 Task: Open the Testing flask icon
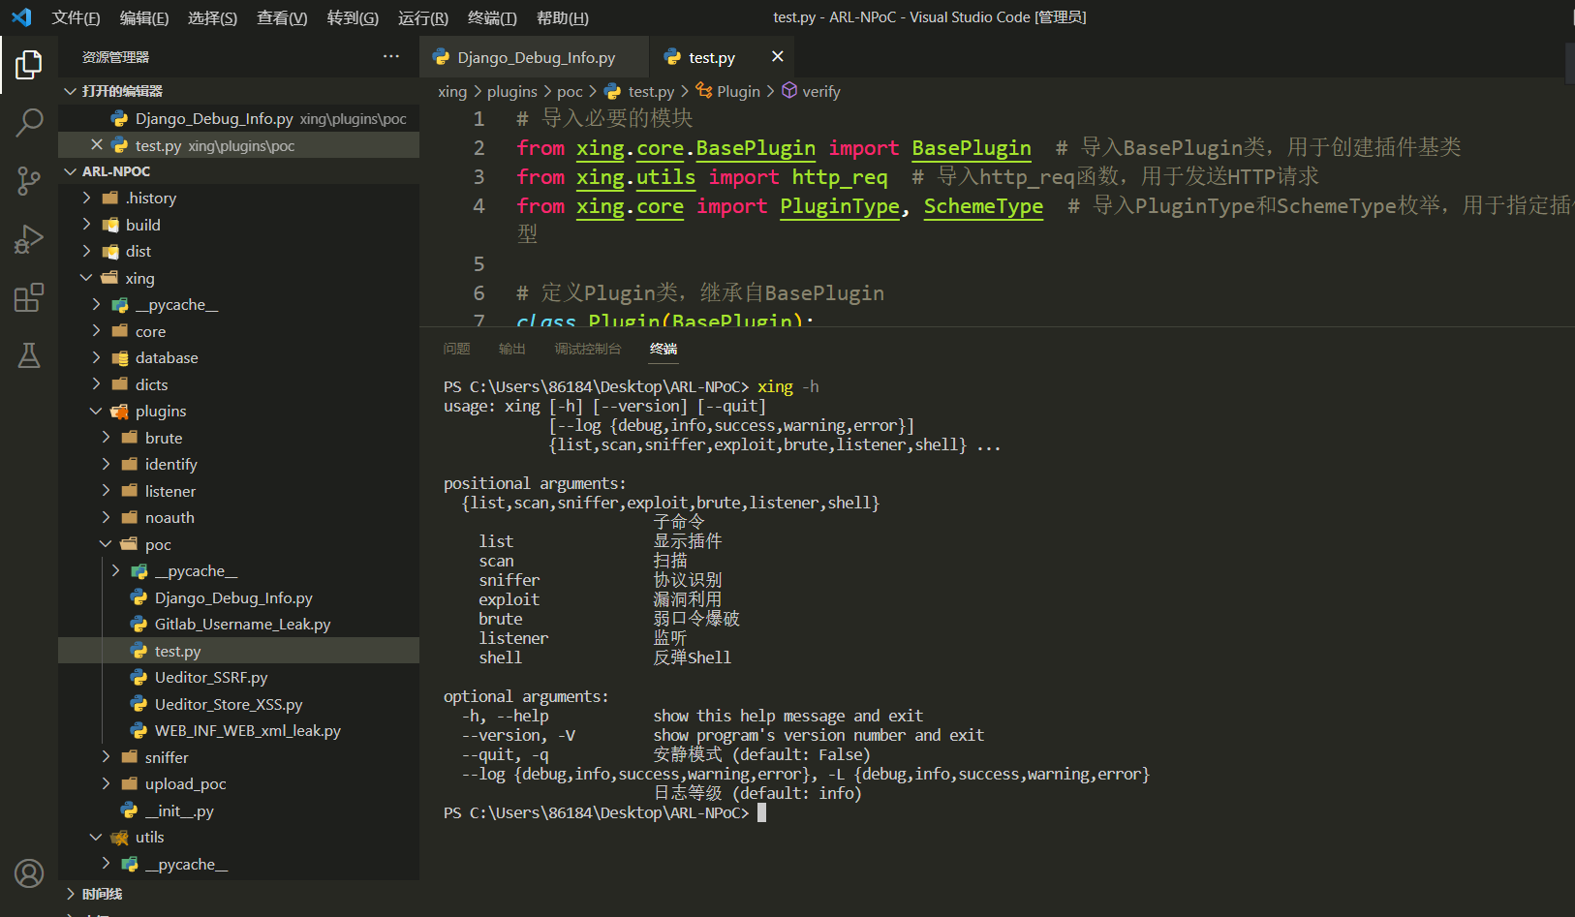coord(29,355)
